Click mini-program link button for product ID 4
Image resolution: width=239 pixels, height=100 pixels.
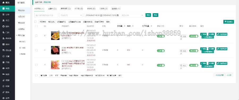pyautogui.click(x=222, y=63)
